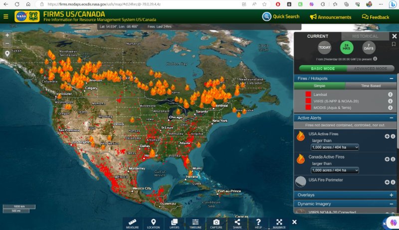
Task: Collapse the Fires / Hotspots section
Action: (x=392, y=78)
